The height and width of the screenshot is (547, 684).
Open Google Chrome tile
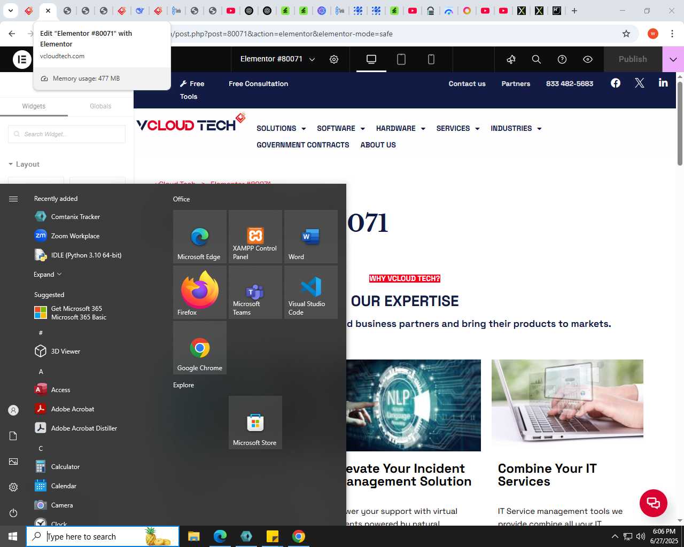tap(200, 347)
